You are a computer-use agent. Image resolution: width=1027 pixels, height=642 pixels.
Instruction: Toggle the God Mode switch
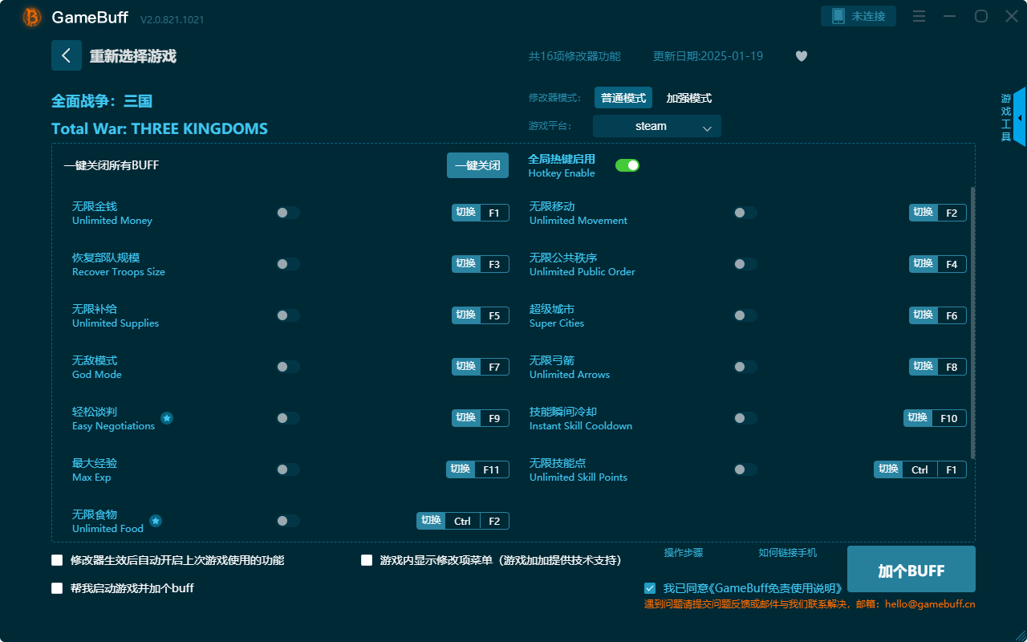pos(287,366)
